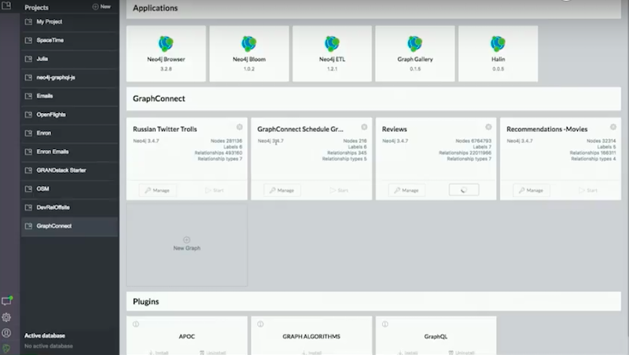Click the APOC plugin name
The image size is (629, 355).
tap(186, 337)
